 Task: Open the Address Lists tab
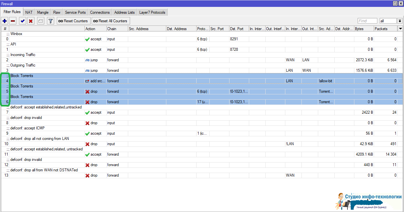124,12
